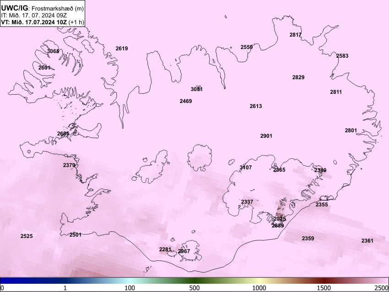The height and width of the screenshot is (292, 389).
Task: Click the 2559 freezing level value
Action: pyautogui.click(x=247, y=47)
